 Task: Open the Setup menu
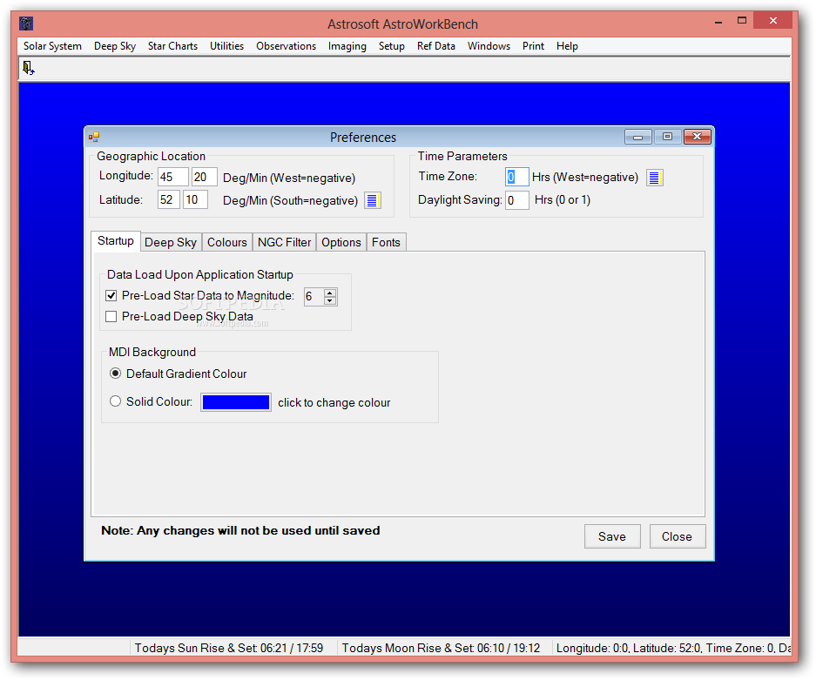392,46
